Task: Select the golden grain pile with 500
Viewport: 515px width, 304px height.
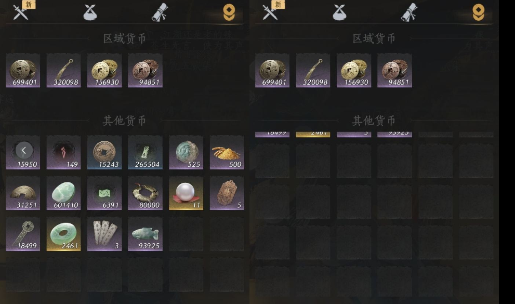Action: pos(227,152)
